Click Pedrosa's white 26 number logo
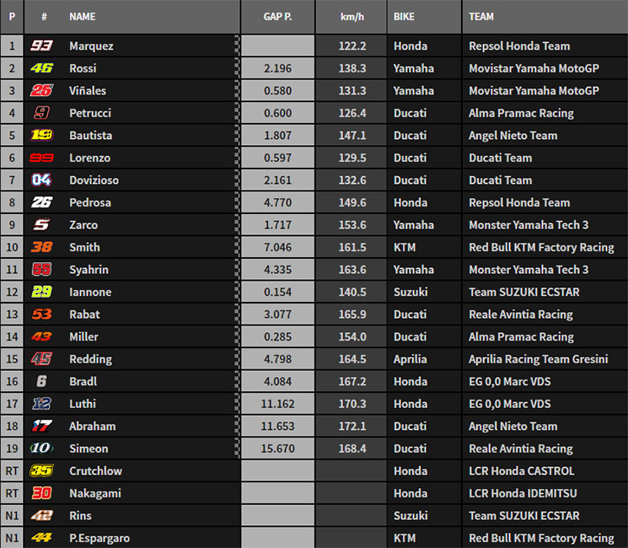This screenshot has height=548, width=628. 41,202
